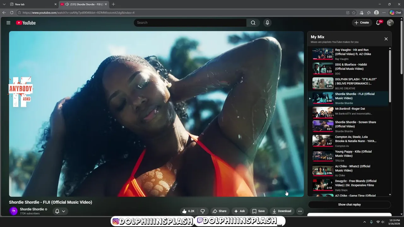Image resolution: width=404 pixels, height=227 pixels.
Task: Open the Favorites list icon in the toolbar
Action: (x=369, y=13)
